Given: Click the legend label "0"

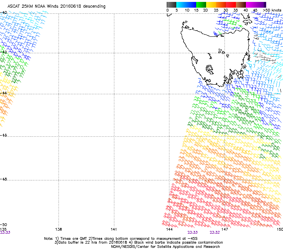Looking at the screenshot, I should click(168, 10).
